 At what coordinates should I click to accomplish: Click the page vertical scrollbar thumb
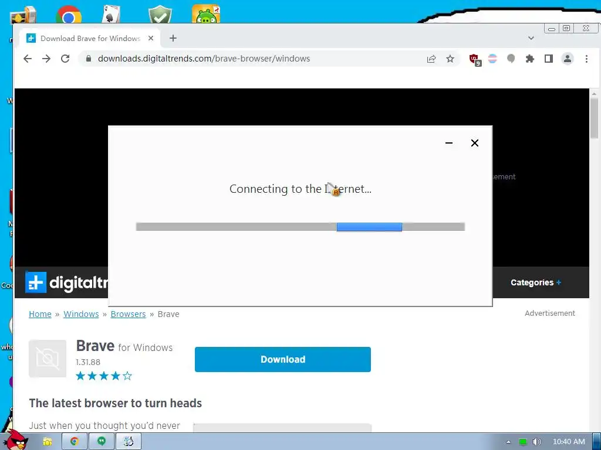[x=594, y=118]
